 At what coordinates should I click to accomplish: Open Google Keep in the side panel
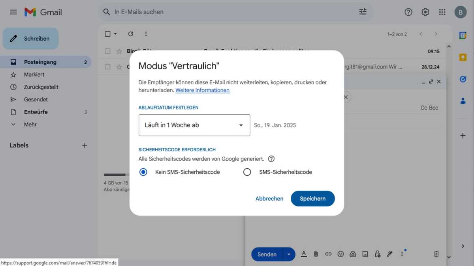tap(463, 57)
